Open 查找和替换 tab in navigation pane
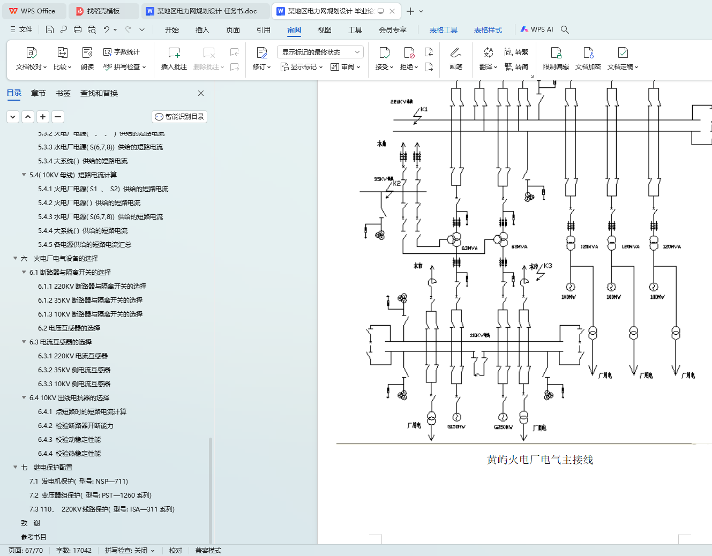 click(99, 93)
